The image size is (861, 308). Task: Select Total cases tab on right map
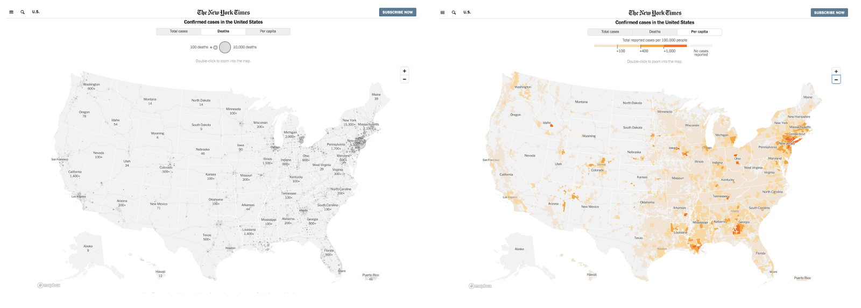[610, 32]
